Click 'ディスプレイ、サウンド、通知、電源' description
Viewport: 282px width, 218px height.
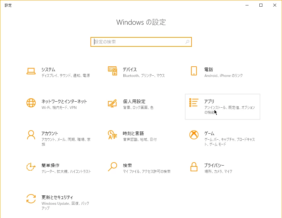pos(66,76)
